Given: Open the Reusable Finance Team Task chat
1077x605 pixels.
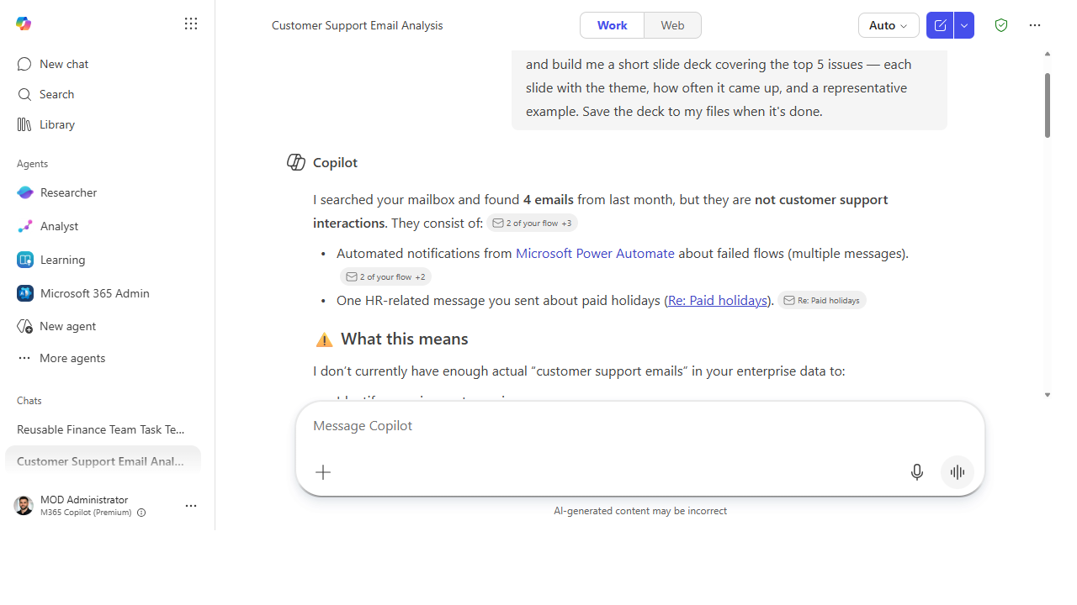Looking at the screenshot, I should tap(103, 429).
